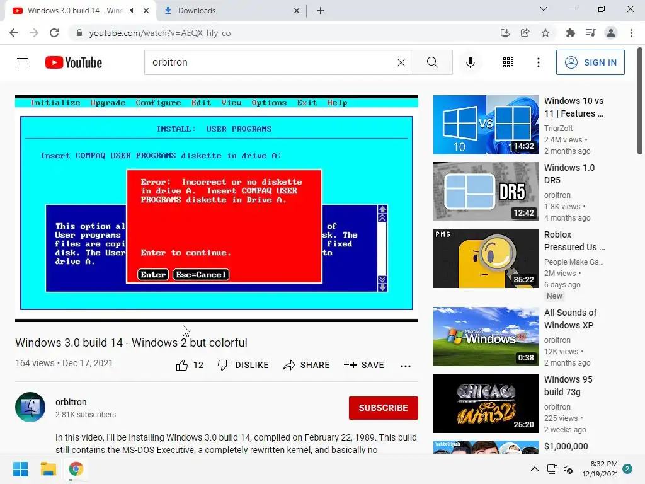Open volume muted tray icon
645x484 pixels.
click(x=568, y=469)
